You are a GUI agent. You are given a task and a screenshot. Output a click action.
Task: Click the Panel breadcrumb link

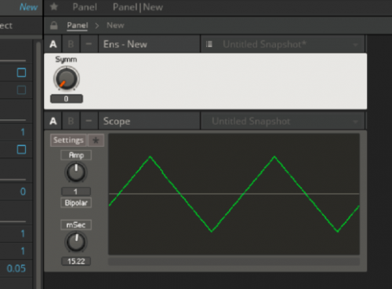(x=78, y=26)
